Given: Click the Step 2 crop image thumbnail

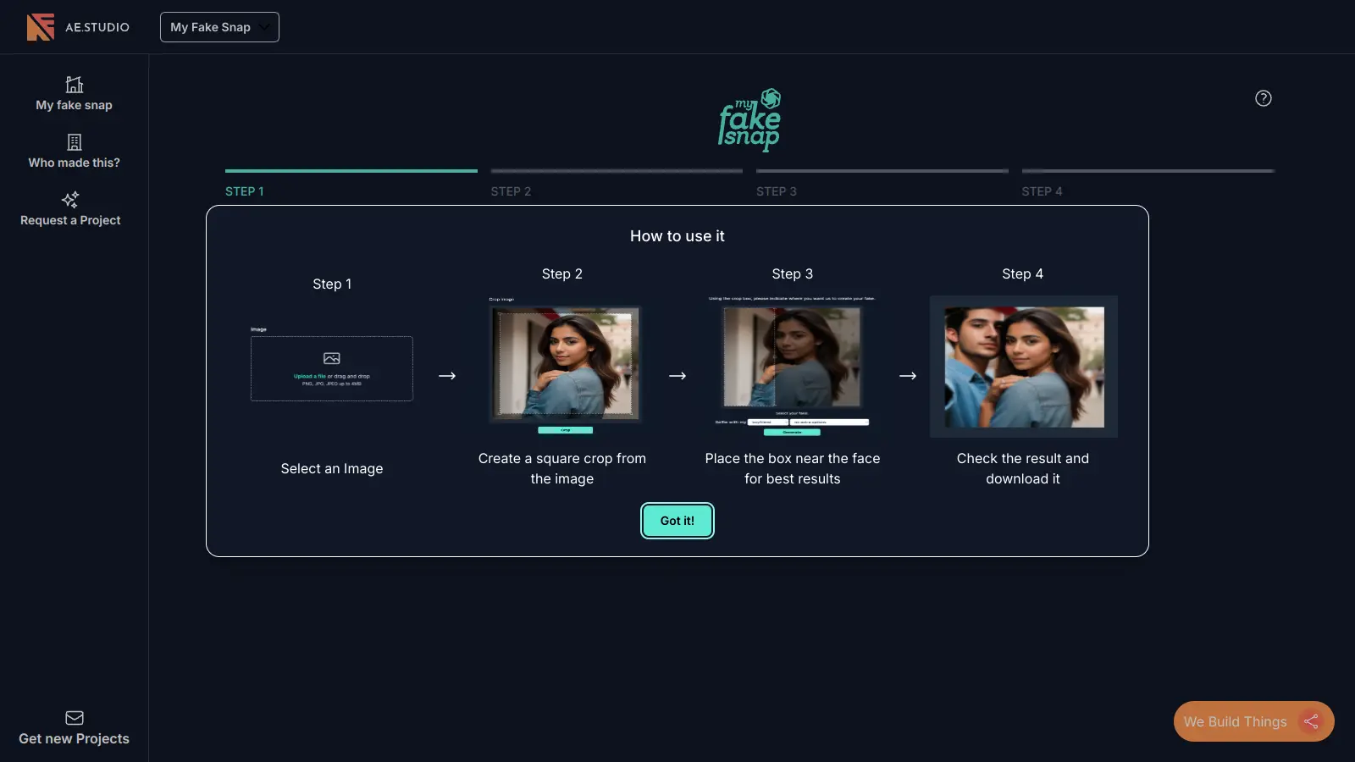Looking at the screenshot, I should (x=565, y=364).
